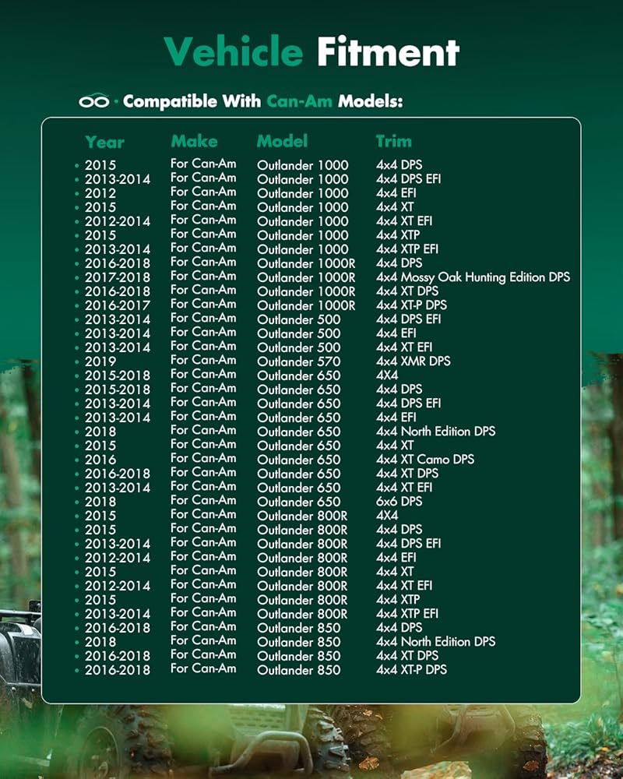
Task: Click "2018" year in the 6x6 DPS row
Action: coord(100,502)
